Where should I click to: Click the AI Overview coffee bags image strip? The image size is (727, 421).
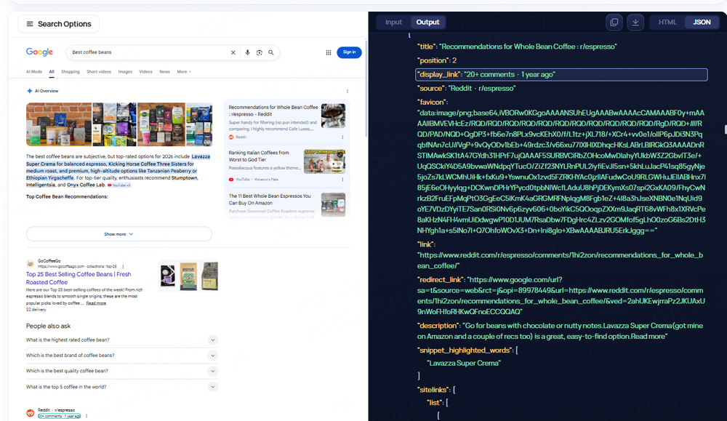click(x=119, y=125)
